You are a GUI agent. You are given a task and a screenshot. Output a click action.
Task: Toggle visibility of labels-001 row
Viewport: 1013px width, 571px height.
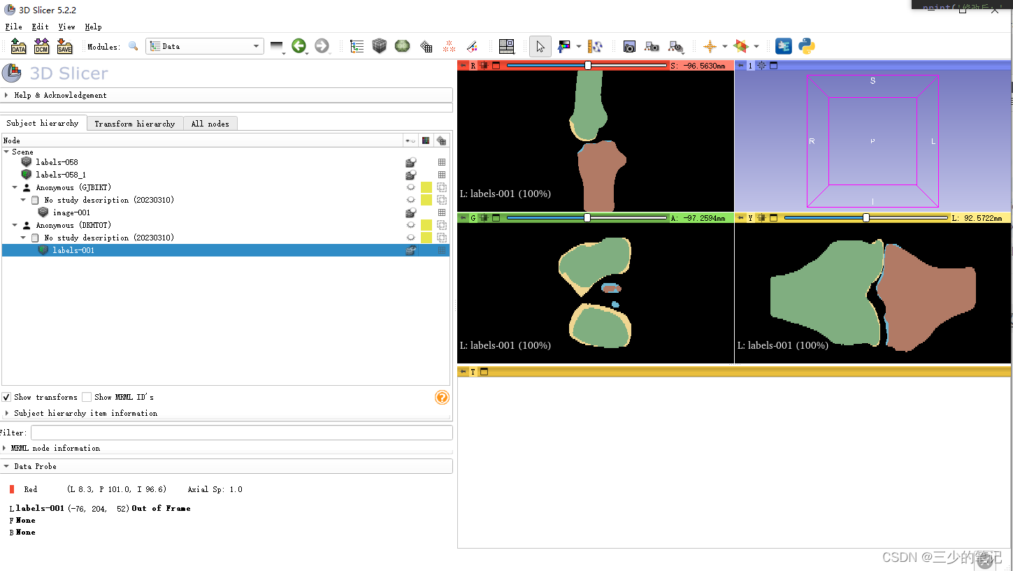411,250
